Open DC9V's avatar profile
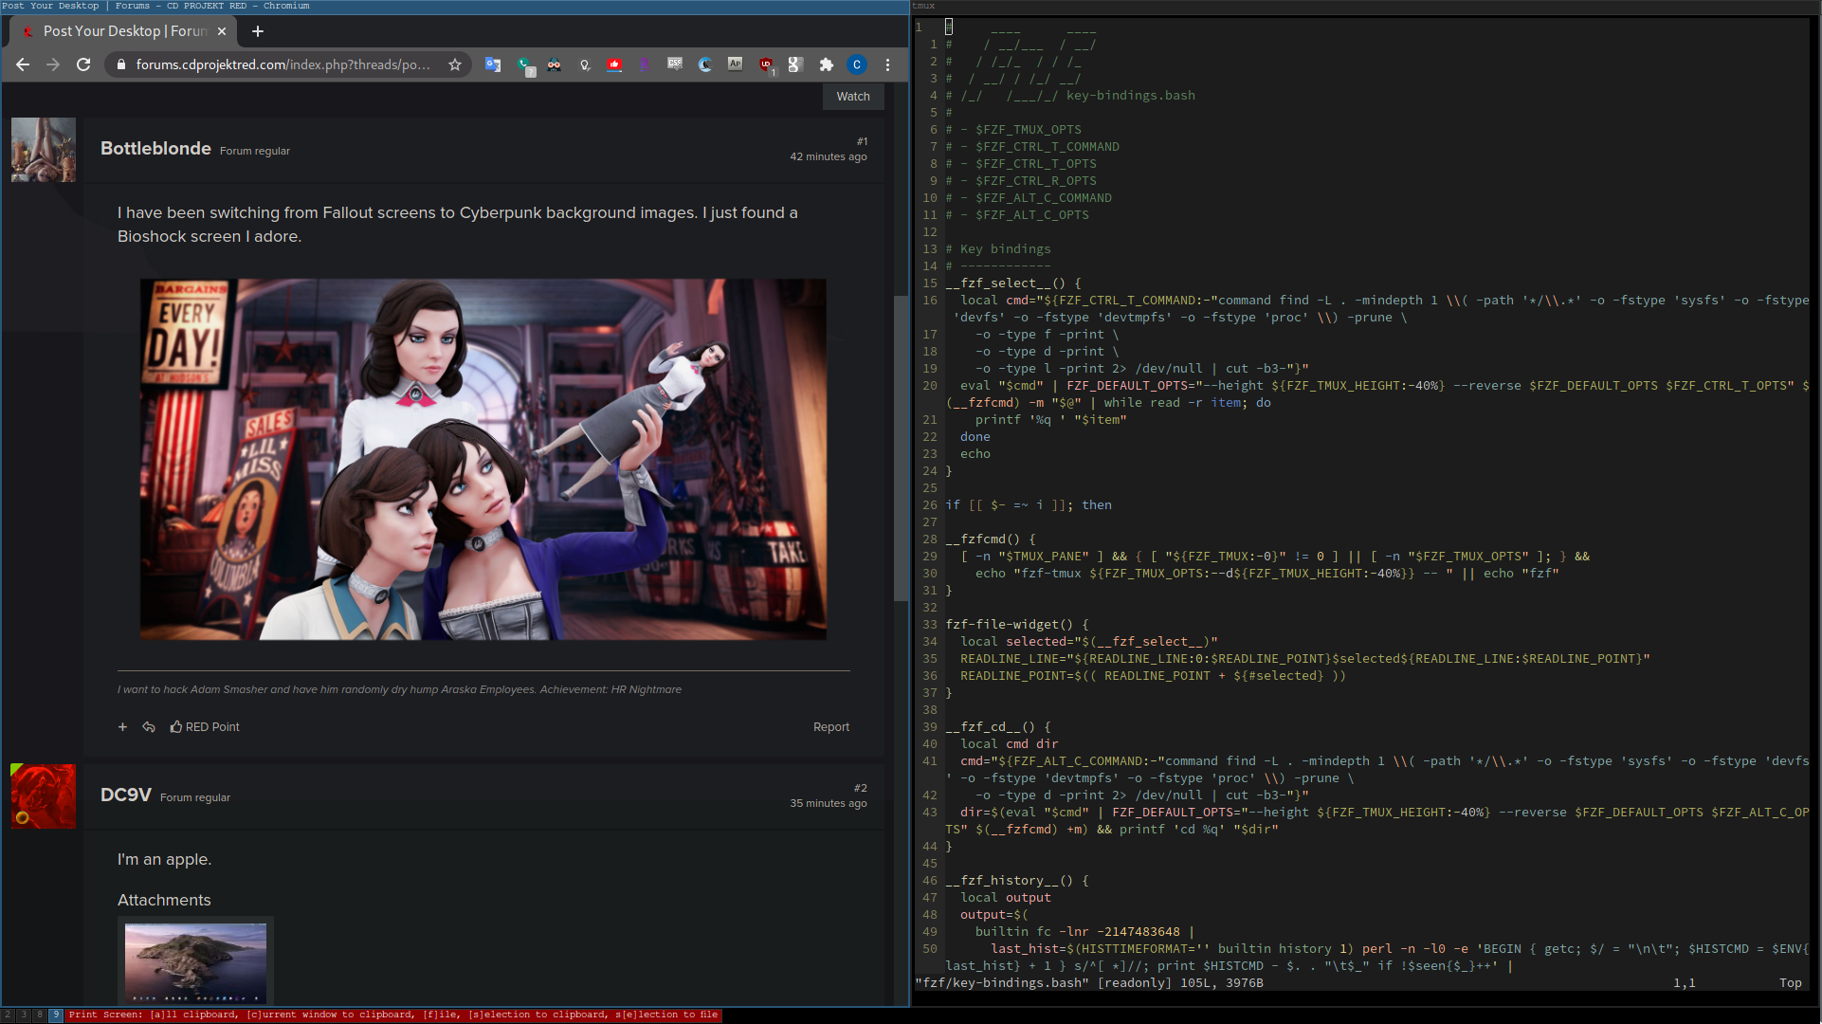1822x1024 pixels. (x=44, y=796)
